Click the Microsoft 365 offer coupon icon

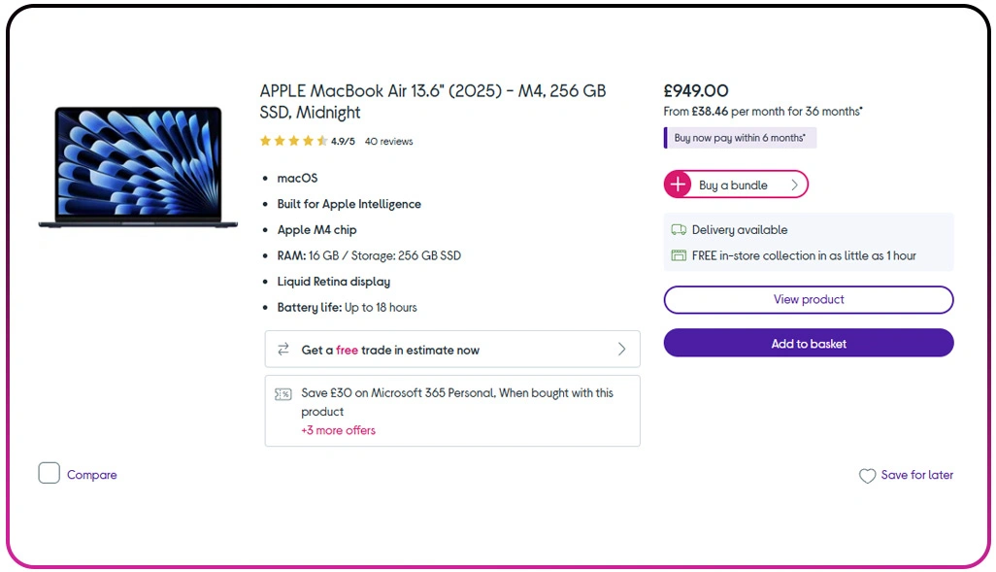pos(283,394)
